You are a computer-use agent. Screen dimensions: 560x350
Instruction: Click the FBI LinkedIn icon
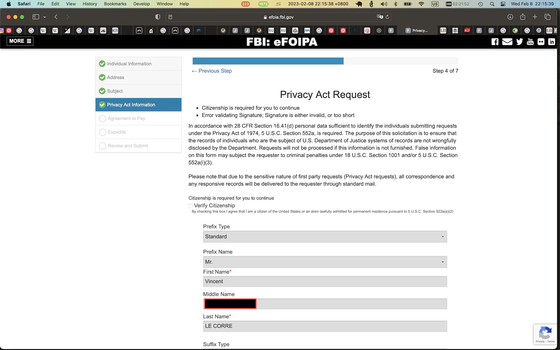pyautogui.click(x=552, y=42)
